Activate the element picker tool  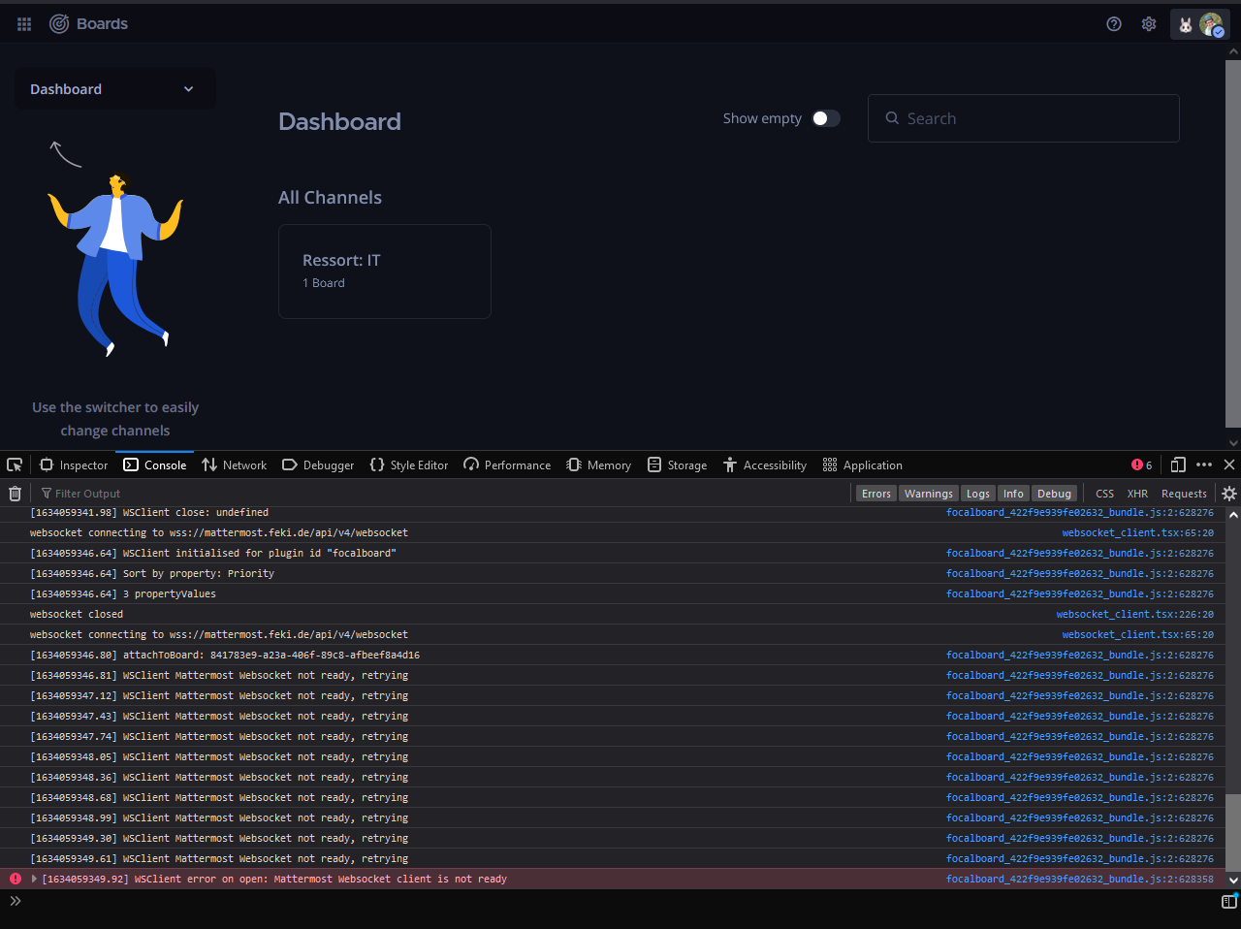pos(15,465)
